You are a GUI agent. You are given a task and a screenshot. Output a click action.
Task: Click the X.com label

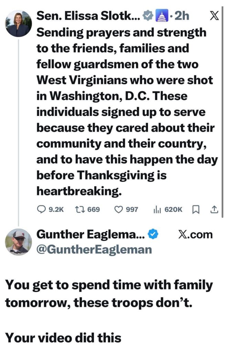[195, 235]
